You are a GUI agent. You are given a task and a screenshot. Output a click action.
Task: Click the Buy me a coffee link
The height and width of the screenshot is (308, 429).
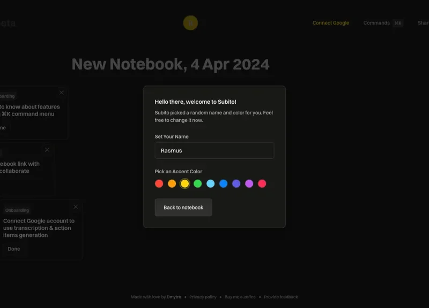coord(240,297)
